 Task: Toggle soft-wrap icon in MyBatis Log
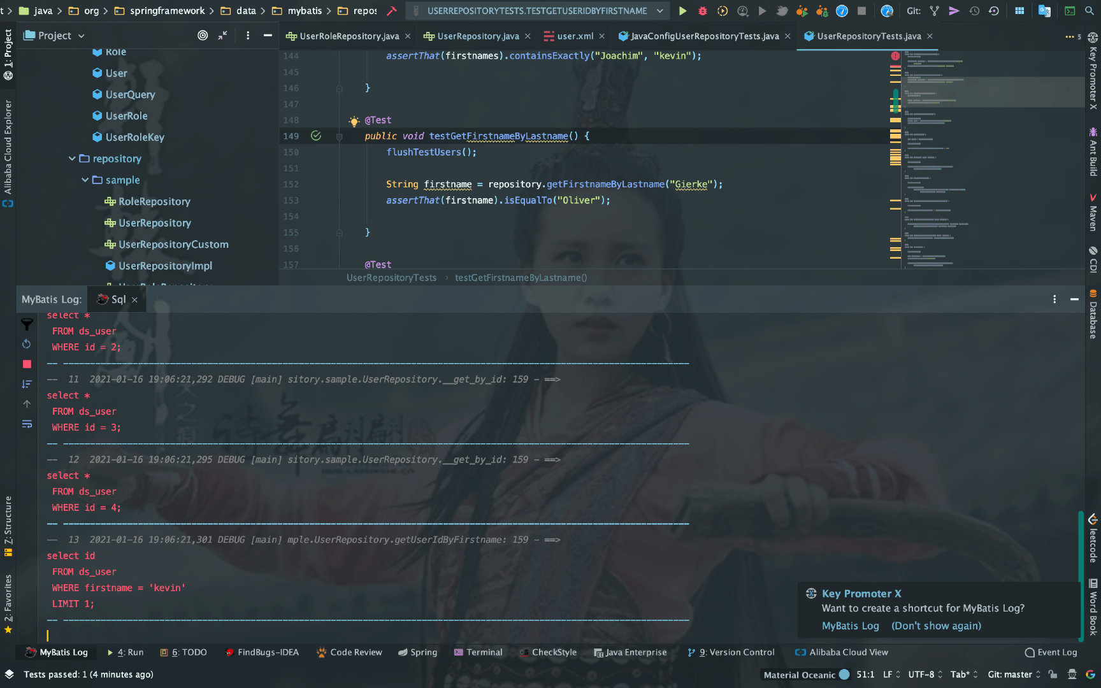tap(27, 424)
